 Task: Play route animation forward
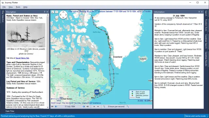coord(98,107)
